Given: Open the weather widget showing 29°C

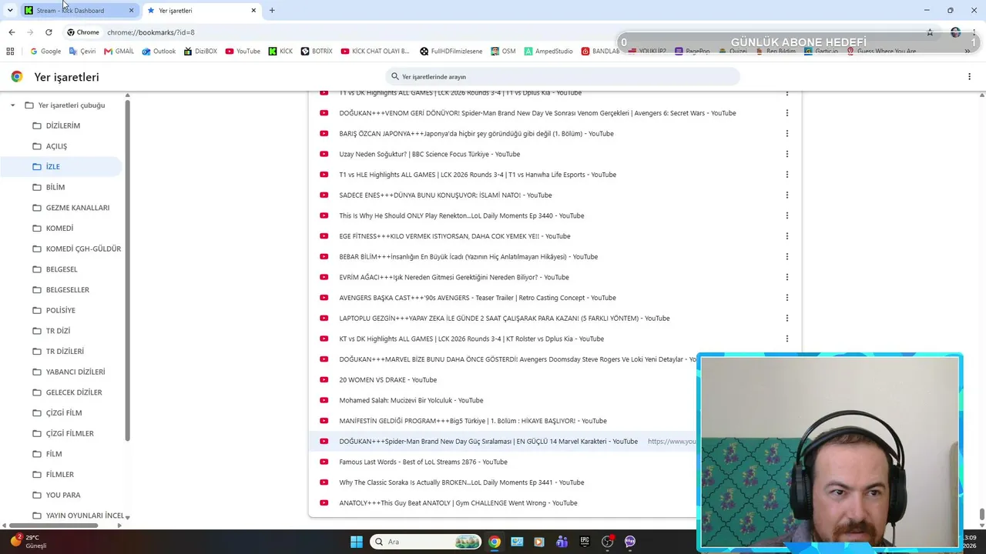Looking at the screenshot, I should tap(28, 542).
